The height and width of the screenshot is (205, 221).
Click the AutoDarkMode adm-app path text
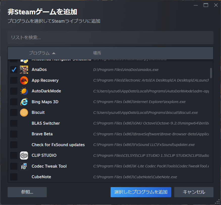click(x=151, y=91)
